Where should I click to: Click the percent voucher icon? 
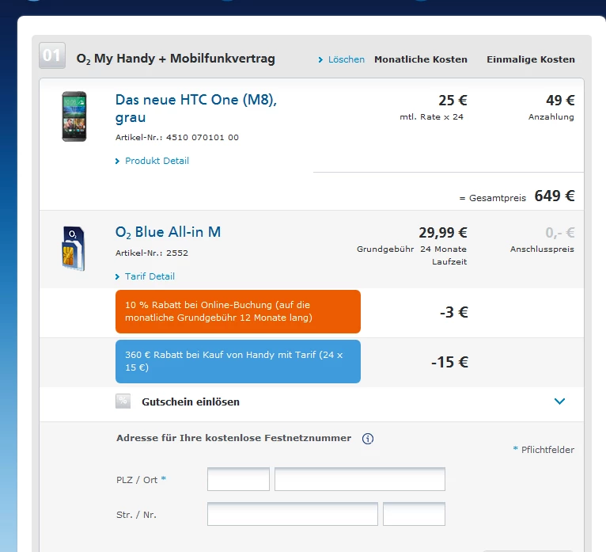[123, 402]
